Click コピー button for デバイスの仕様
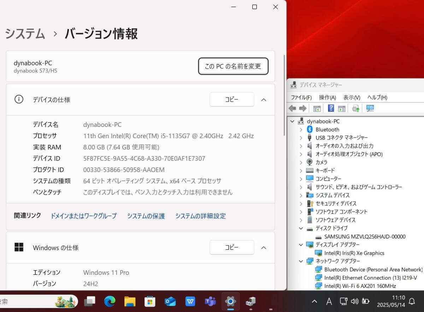 click(x=232, y=100)
